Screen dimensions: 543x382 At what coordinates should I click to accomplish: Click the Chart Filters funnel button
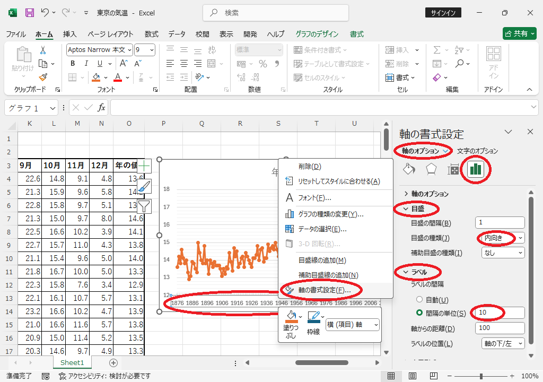(x=144, y=206)
